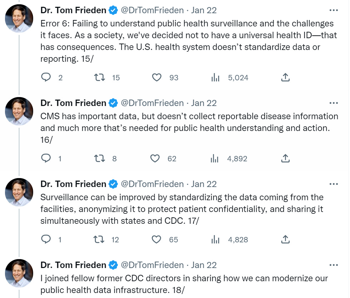Share the CMS data tweet
The height and width of the screenshot is (298, 350).
[285, 158]
